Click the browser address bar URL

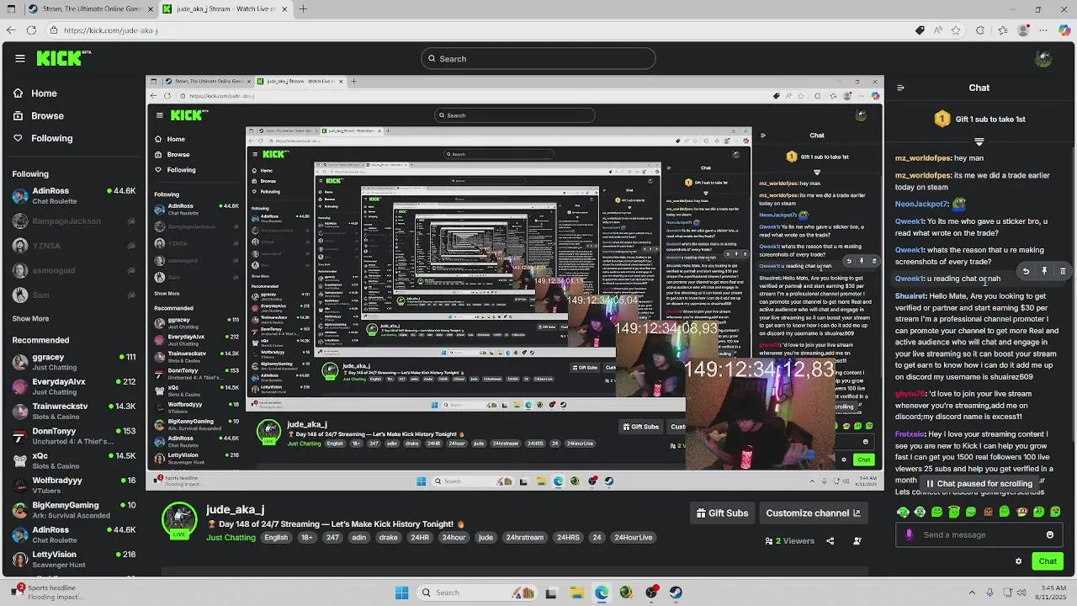pyautogui.click(x=111, y=30)
